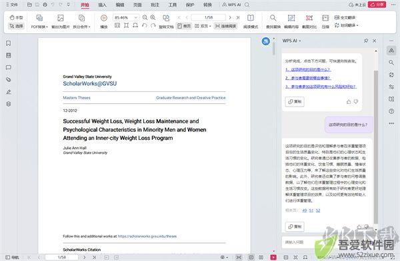Open the Attachments panel in left sidebar
The height and width of the screenshot is (261, 400).
click(x=9, y=79)
